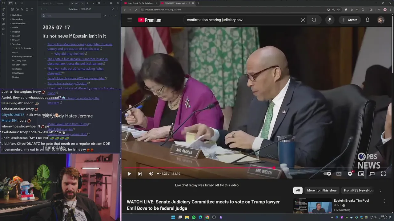Open the Lab Leak Theory note
394x221 pixels.
[19, 65]
